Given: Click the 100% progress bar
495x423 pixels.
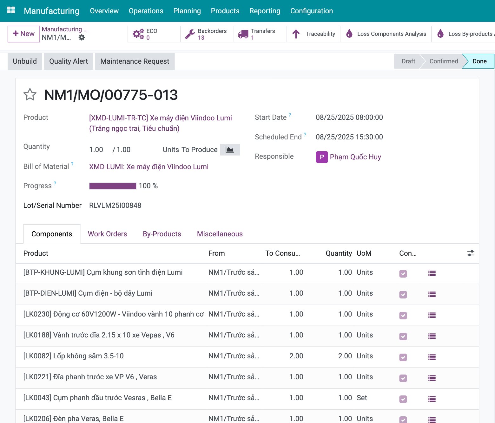Looking at the screenshot, I should (x=113, y=186).
